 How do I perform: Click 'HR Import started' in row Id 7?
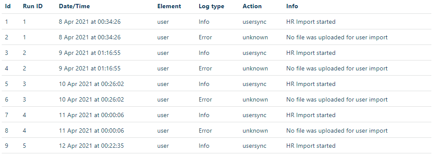311,115
